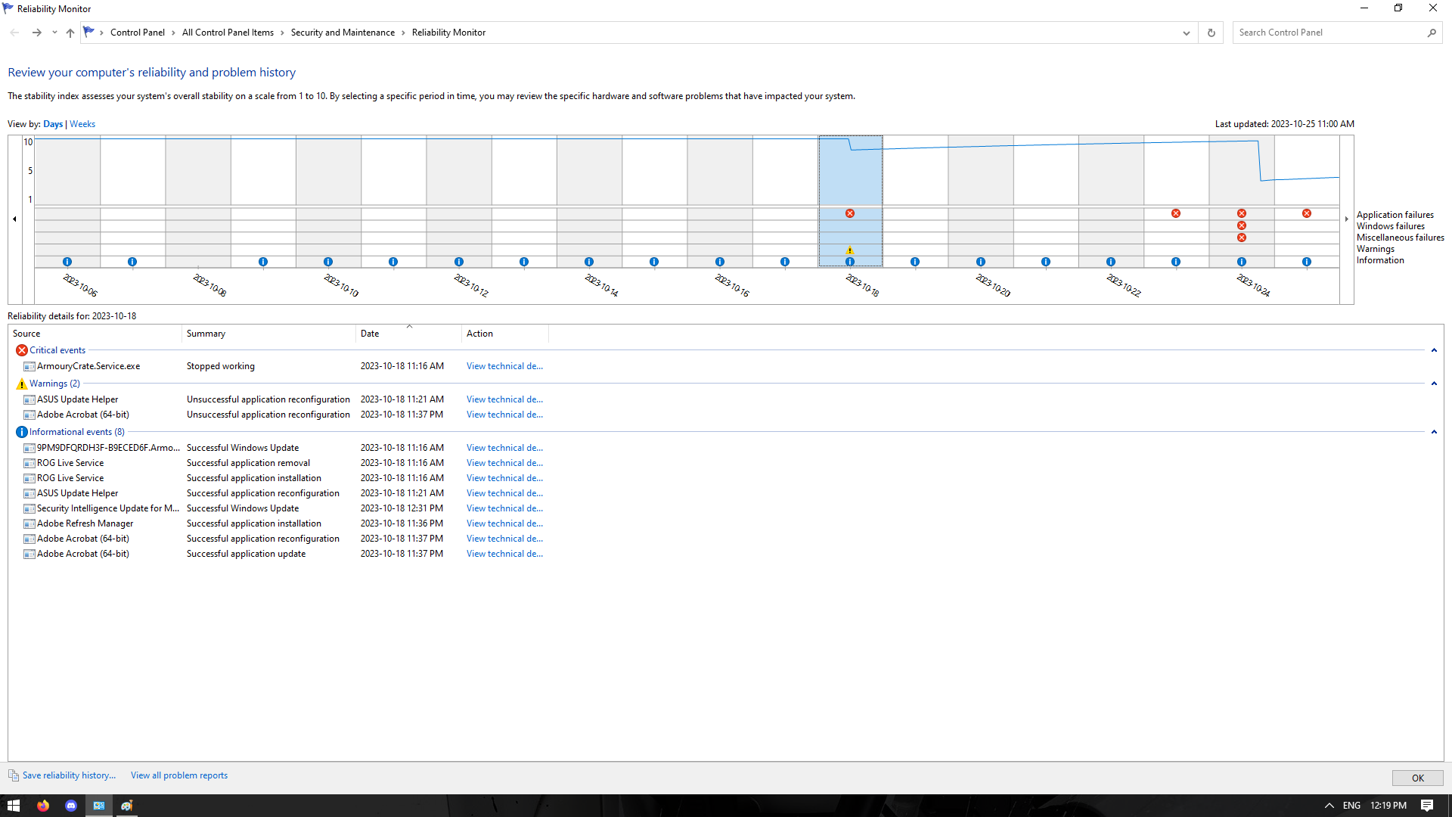This screenshot has width=1452, height=817.
Task: Click the red critical error icon on 2023-10-18
Action: (x=850, y=213)
